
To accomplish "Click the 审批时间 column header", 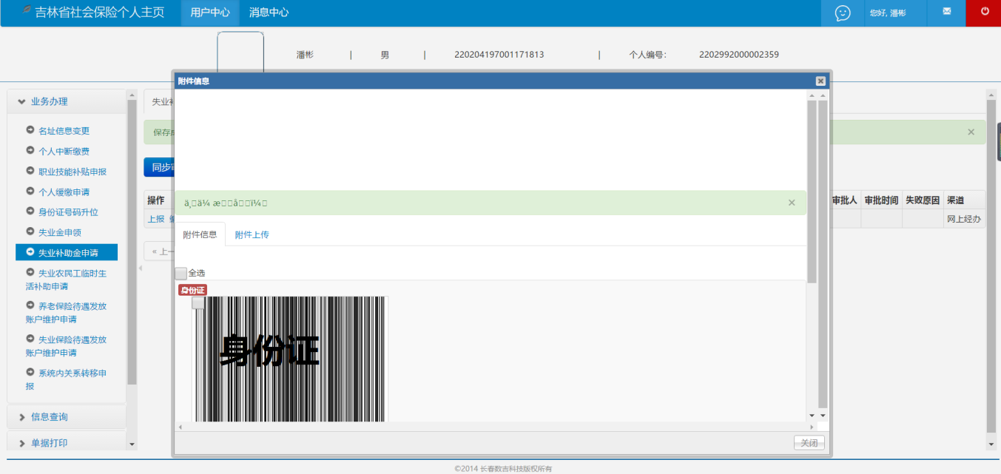I will [881, 200].
